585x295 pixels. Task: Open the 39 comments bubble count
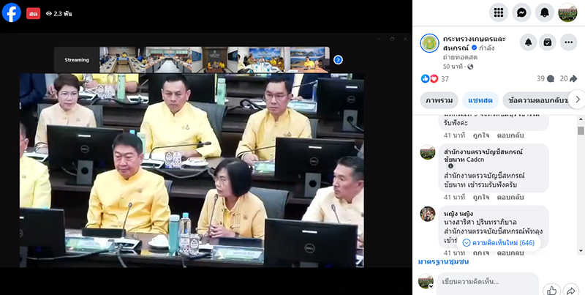click(x=546, y=78)
